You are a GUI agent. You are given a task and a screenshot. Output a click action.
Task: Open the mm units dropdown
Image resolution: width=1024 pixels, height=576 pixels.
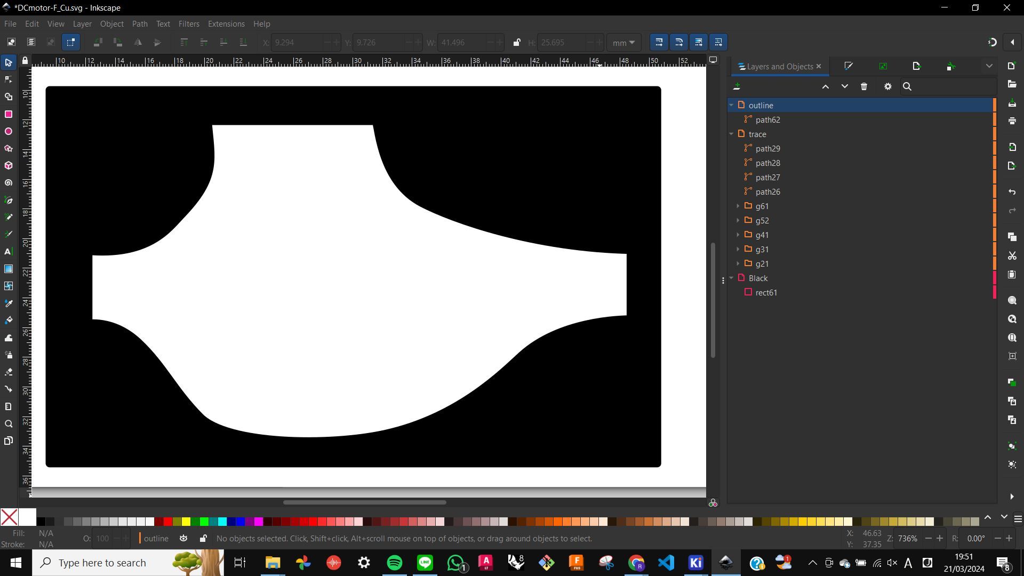tap(623, 43)
